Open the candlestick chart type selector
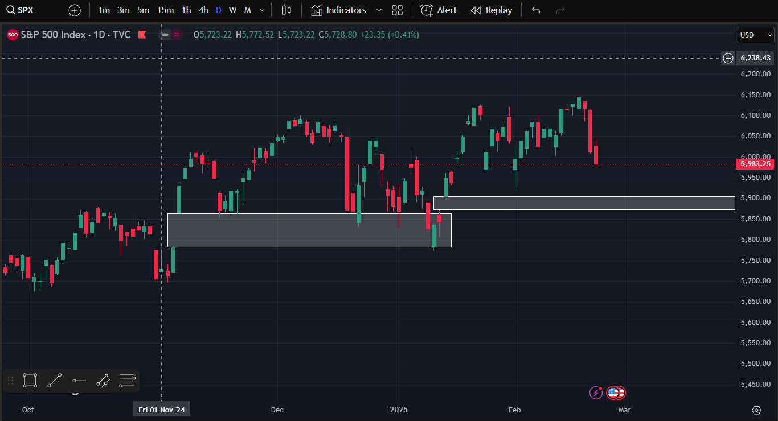 [286, 10]
